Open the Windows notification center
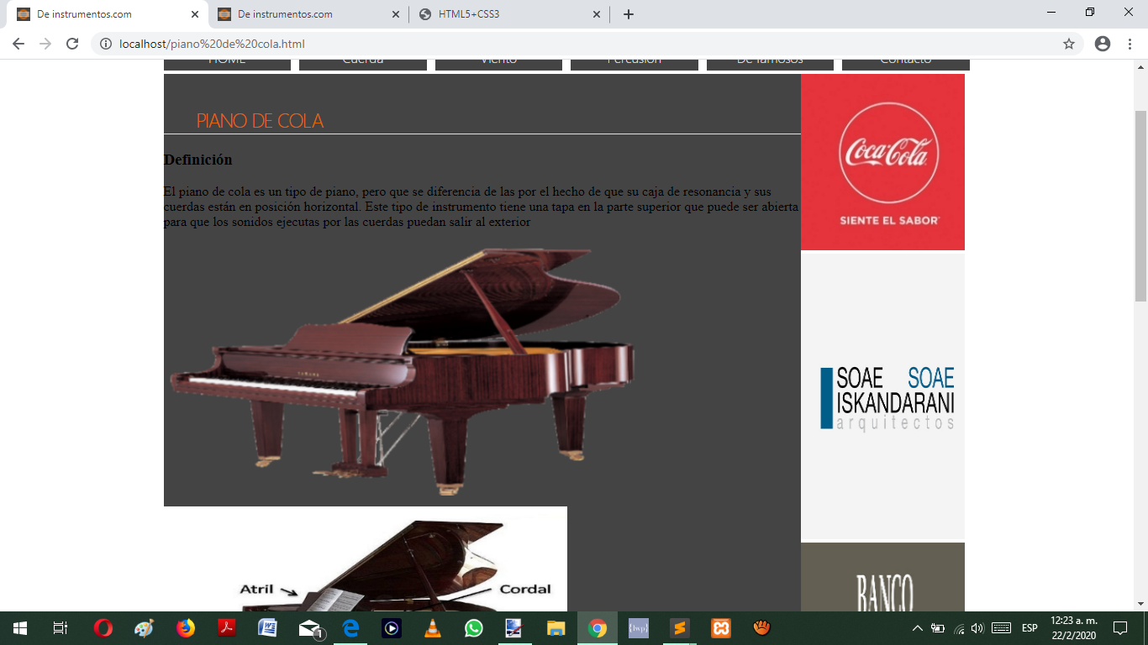This screenshot has height=645, width=1148. [x=1120, y=628]
